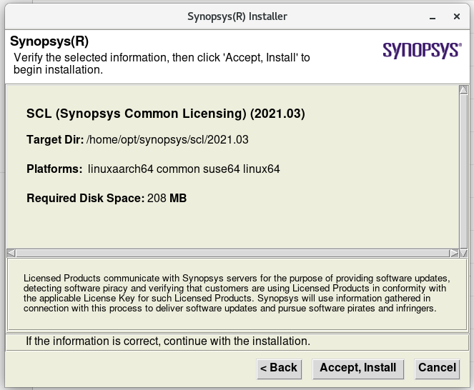Click the horizontal scrollbar left arrow

click(x=11, y=253)
